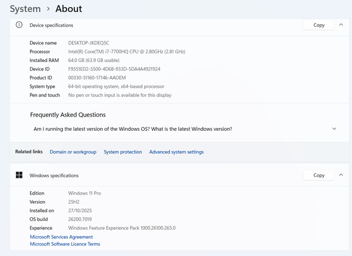This screenshot has height=256, width=352.
Task: Open Advanced system settings
Action: click(176, 152)
